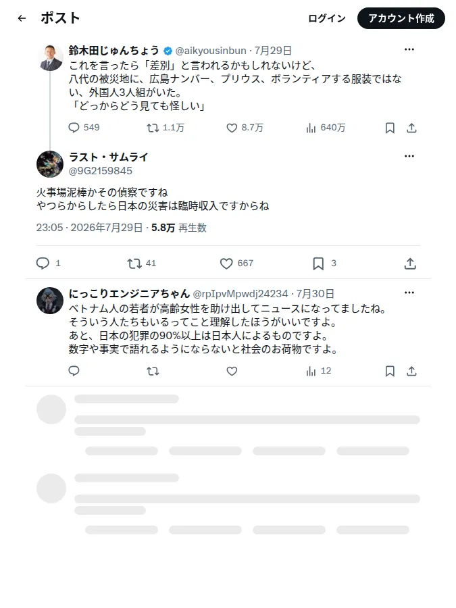Click the reply icon with 549 replies
Image resolution: width=456 pixels, height=608 pixels.
74,128
